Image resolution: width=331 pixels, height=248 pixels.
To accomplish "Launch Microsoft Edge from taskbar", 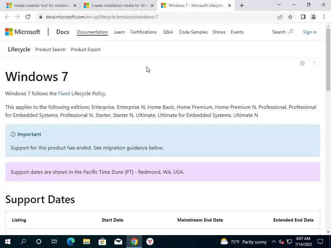I will coord(71,242).
